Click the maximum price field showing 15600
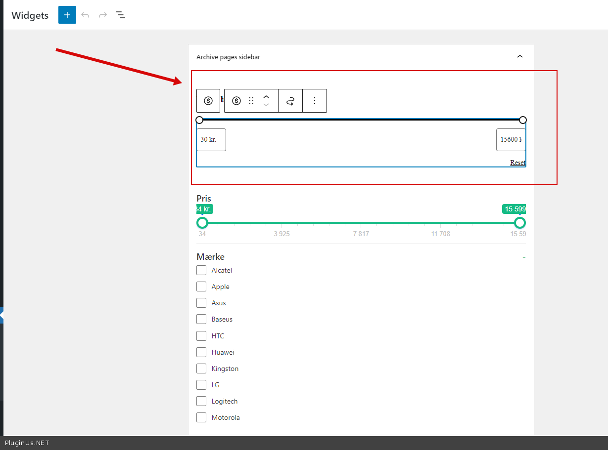Viewport: 608px width, 450px height. pyautogui.click(x=511, y=140)
